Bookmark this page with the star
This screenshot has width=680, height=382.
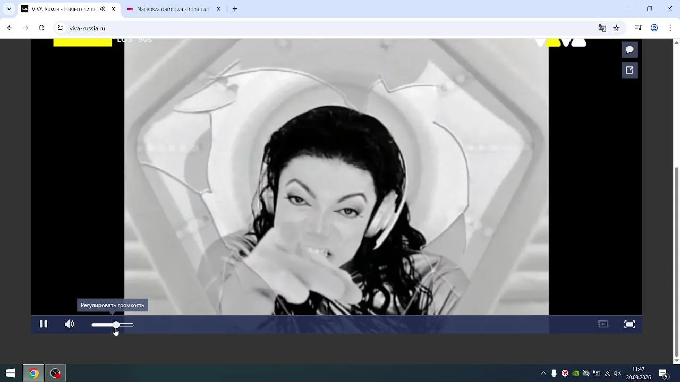pyautogui.click(x=616, y=28)
